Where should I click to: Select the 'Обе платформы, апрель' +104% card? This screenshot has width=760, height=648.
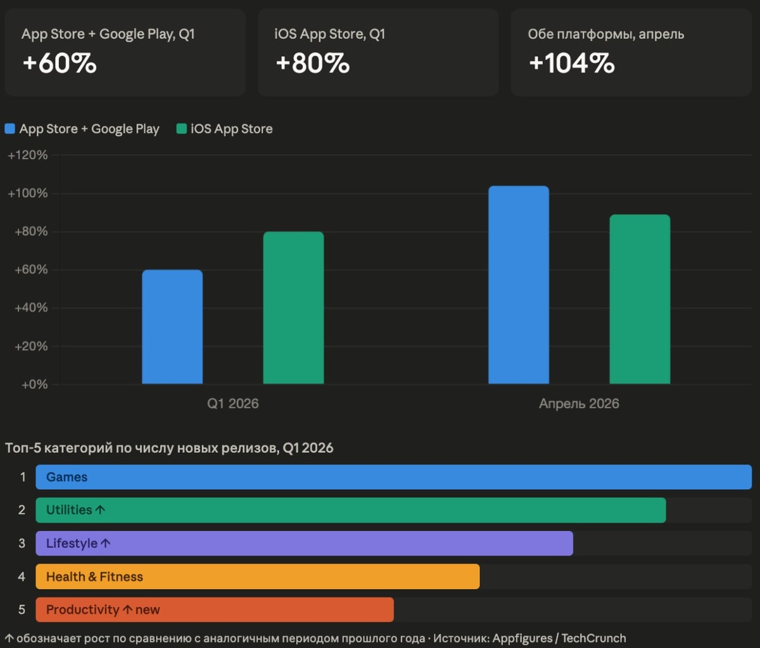pos(631,53)
